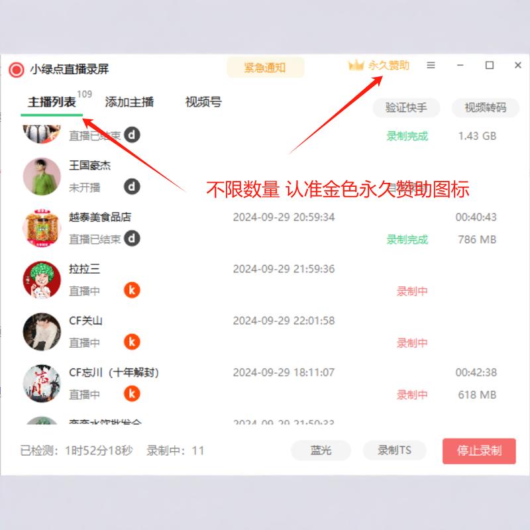This screenshot has width=530, height=530.
Task: Click Douyin icon beside 王国豪杰
Action: pyautogui.click(x=131, y=185)
